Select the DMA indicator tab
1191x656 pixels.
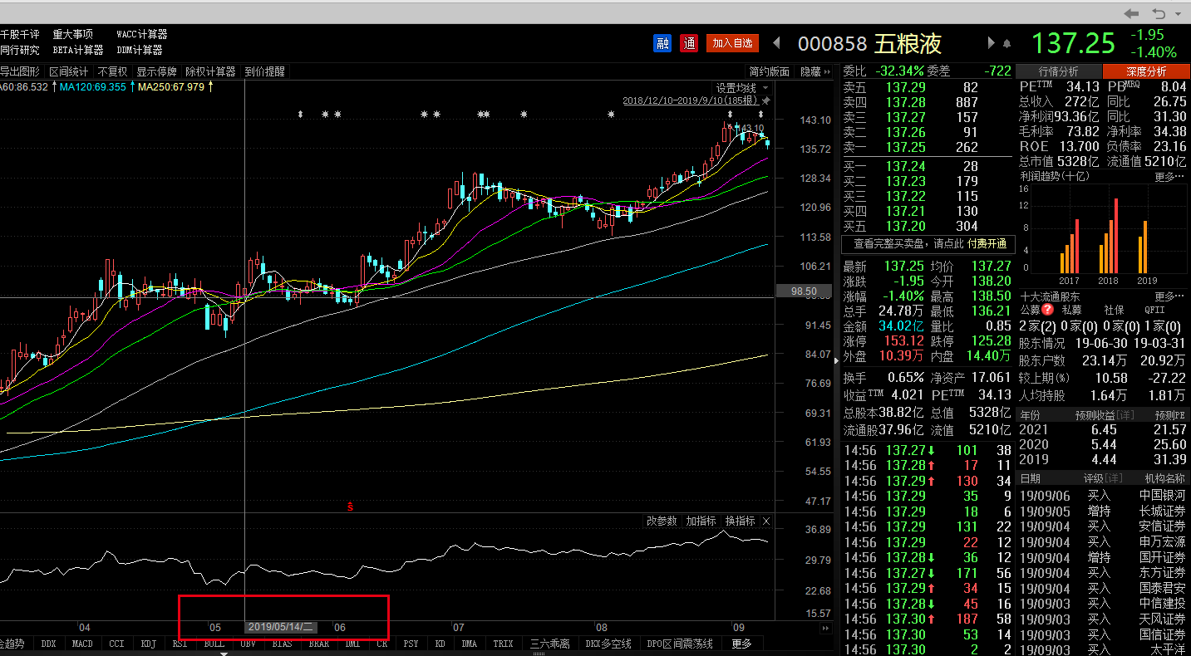(x=470, y=644)
